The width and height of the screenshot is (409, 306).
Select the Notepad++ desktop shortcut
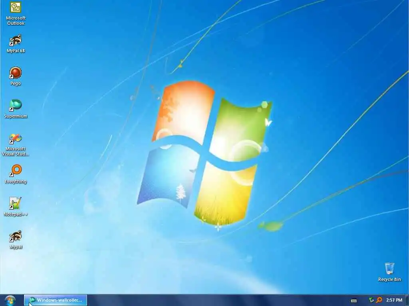(16, 207)
